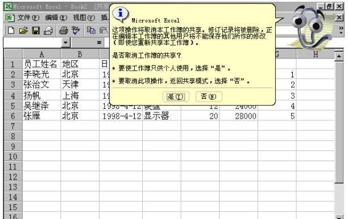Image resolution: width=348 pixels, height=219 pixels.
Task: Select cell containing 李晓光
Action: [x=42, y=74]
